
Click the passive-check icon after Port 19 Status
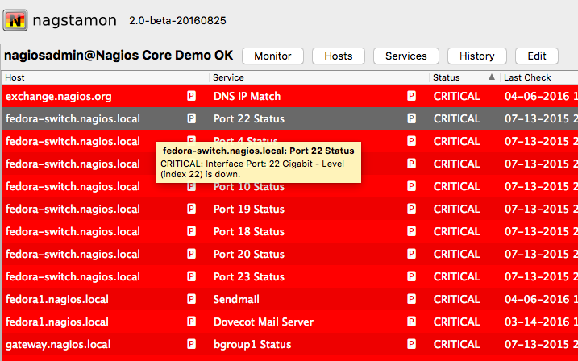(411, 209)
